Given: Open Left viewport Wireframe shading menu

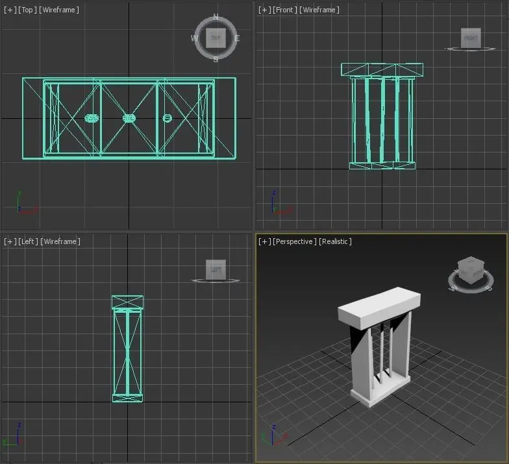Looking at the screenshot, I should (x=60, y=241).
